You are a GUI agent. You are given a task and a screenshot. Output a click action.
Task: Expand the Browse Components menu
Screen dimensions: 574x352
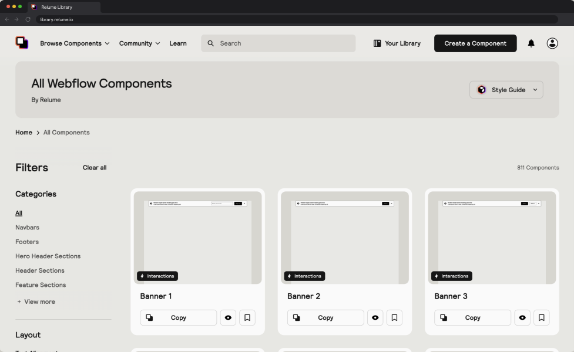tap(75, 43)
